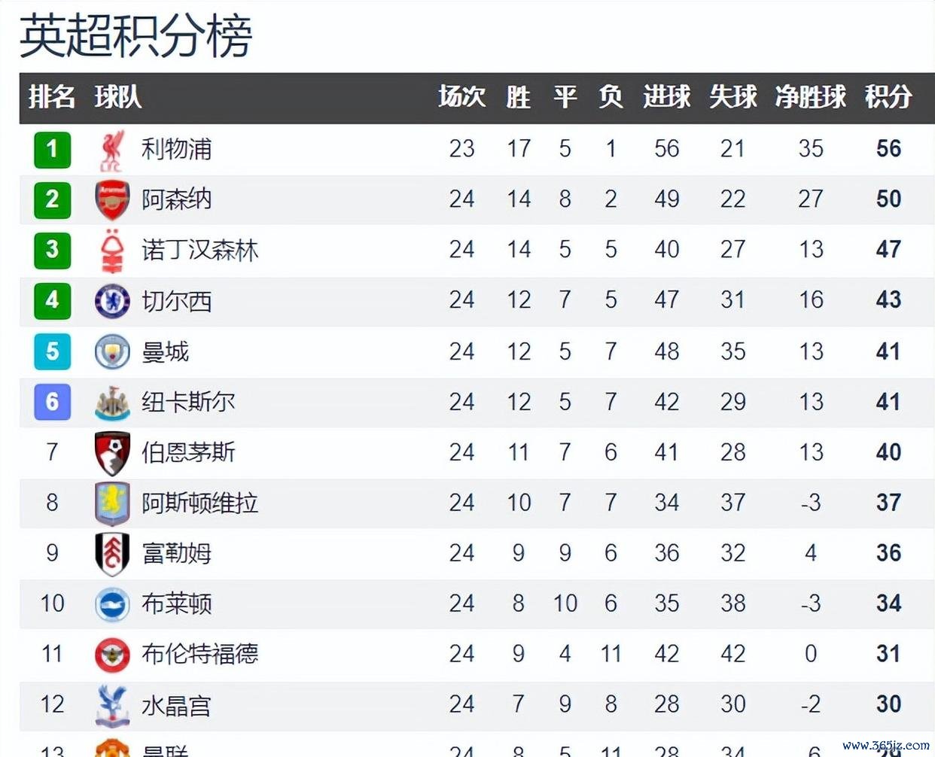Click the cyan rank 5 badge

(x=52, y=351)
